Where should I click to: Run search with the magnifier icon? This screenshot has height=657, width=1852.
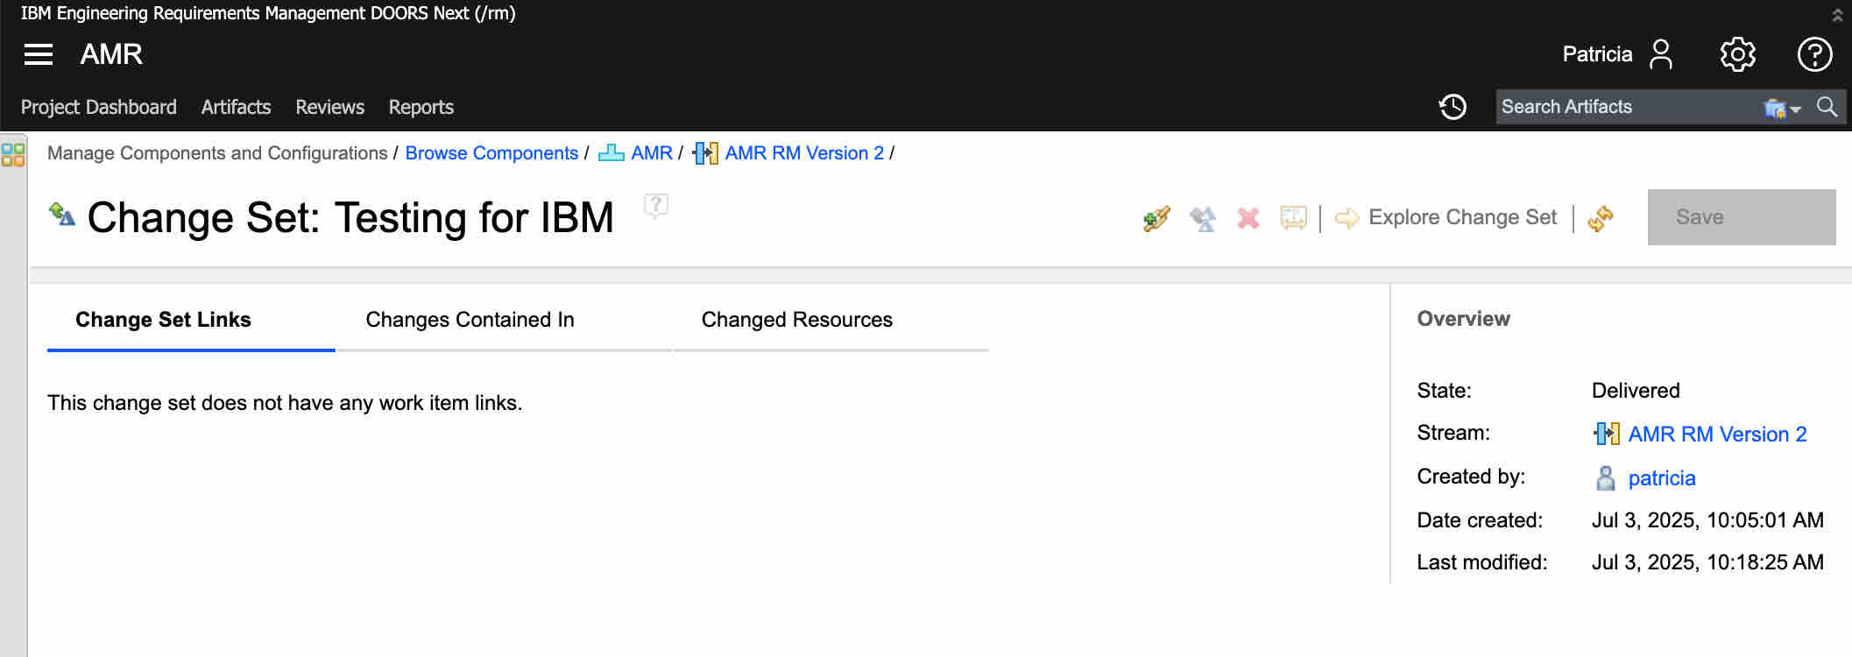tap(1827, 107)
